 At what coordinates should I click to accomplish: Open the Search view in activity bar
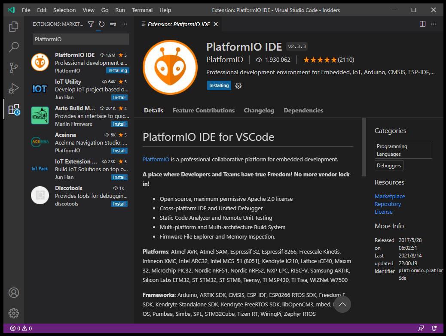[x=14, y=47]
